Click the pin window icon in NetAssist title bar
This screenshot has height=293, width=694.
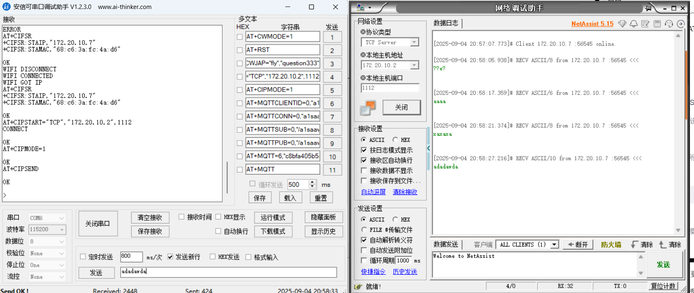tap(648, 8)
